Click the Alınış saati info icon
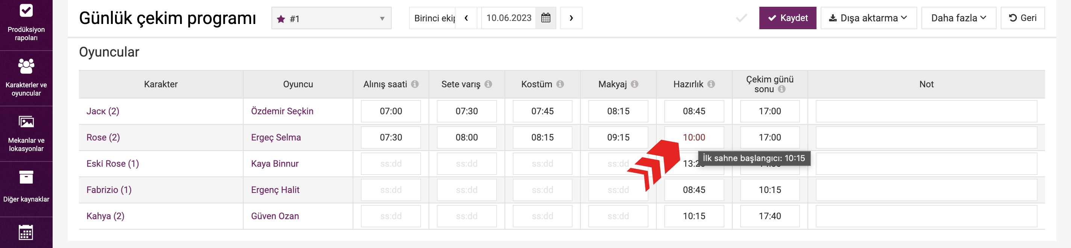The image size is (1071, 248). [x=415, y=84]
